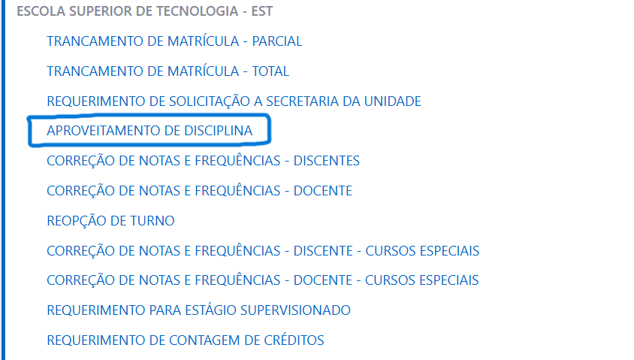This screenshot has width=634, height=360.
Task: Go to Reopção de Turno
Action: pos(110,221)
